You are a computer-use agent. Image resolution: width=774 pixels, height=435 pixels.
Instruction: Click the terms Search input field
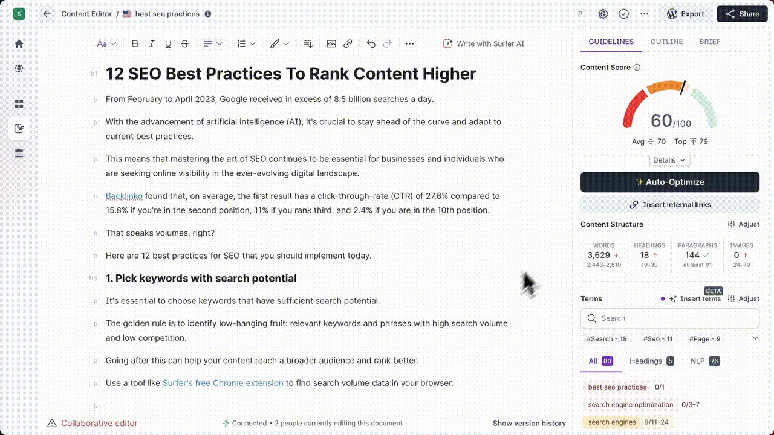670,318
